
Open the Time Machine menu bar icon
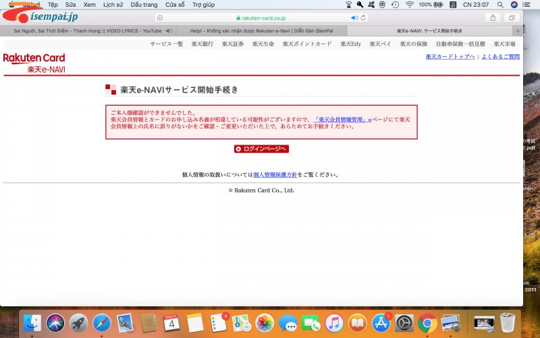click(x=395, y=5)
